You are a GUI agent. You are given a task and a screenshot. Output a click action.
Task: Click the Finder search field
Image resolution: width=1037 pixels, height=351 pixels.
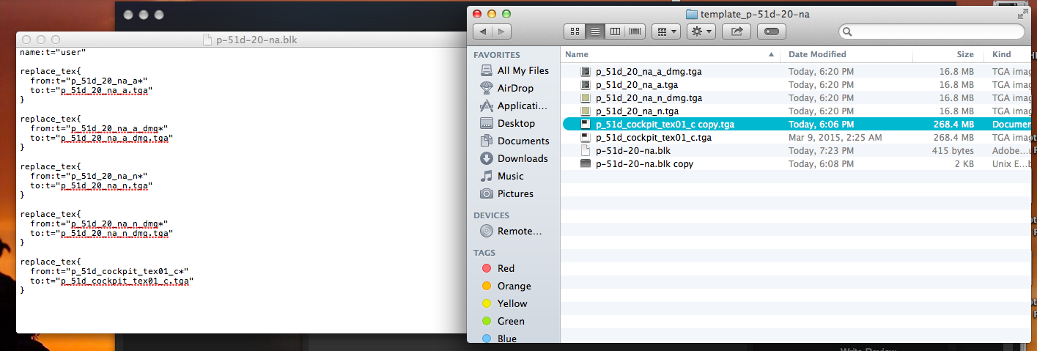pyautogui.click(x=931, y=32)
